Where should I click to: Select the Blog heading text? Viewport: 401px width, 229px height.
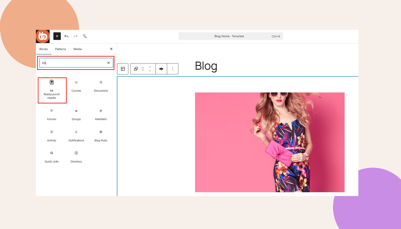click(x=206, y=66)
